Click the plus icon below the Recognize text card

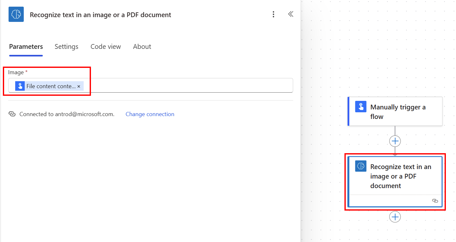pos(395,217)
